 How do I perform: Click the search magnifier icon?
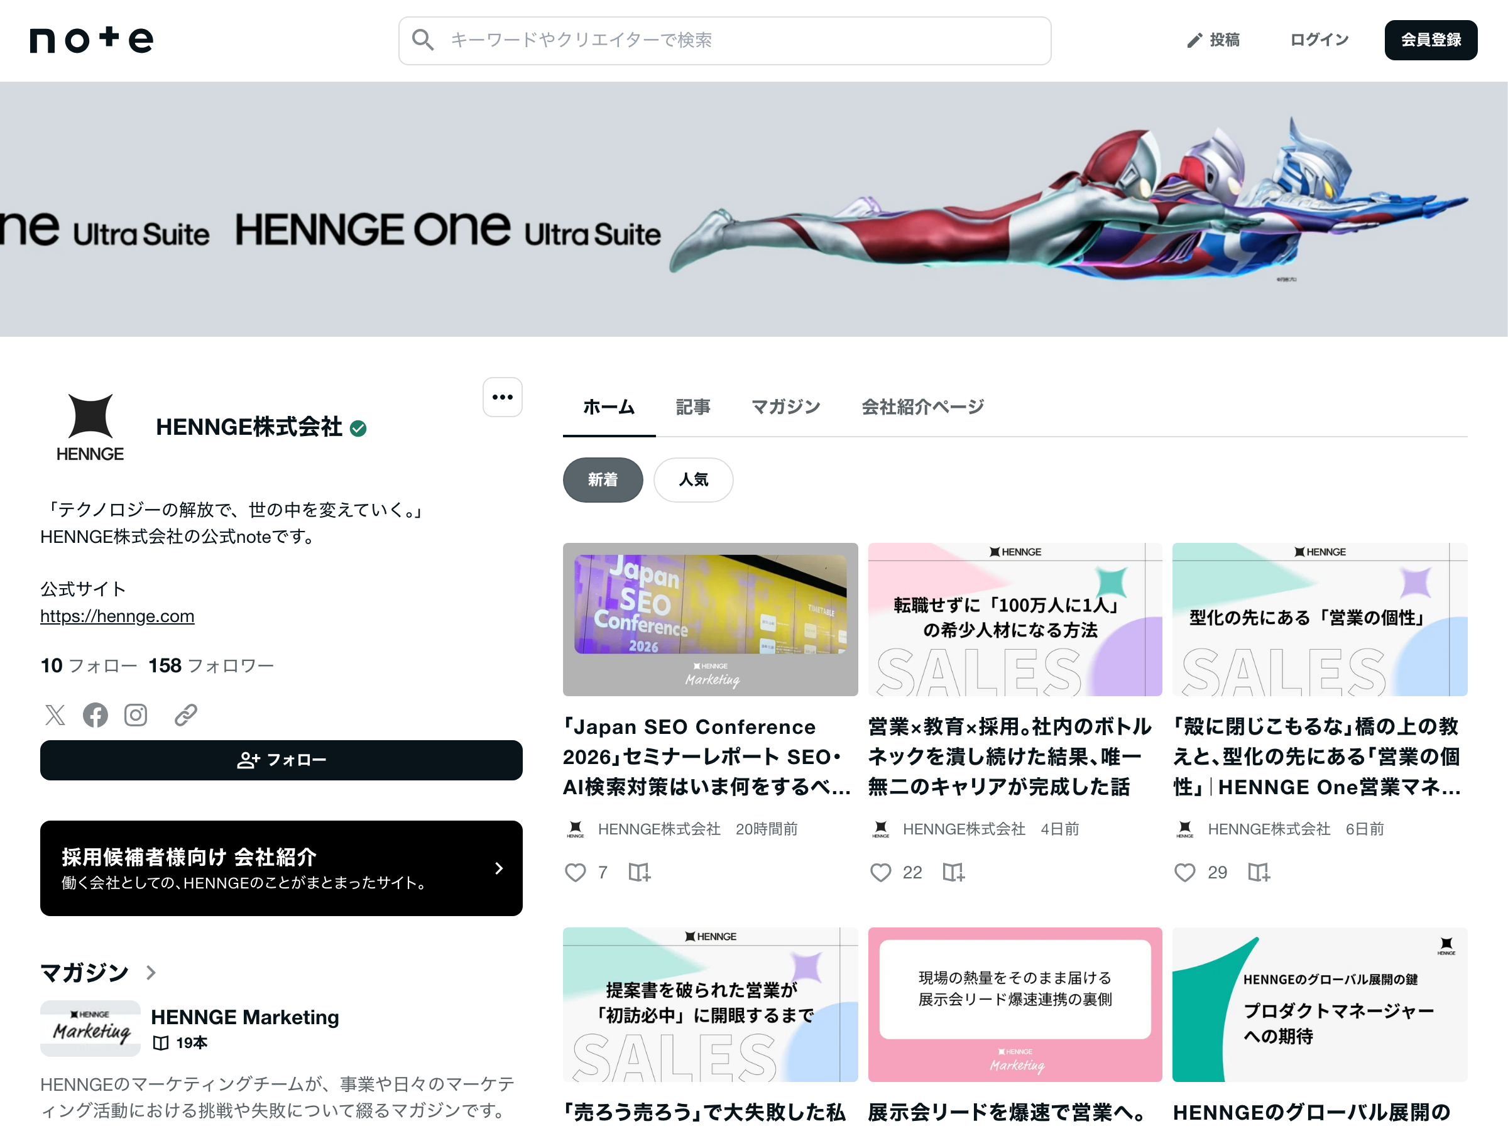tap(423, 40)
